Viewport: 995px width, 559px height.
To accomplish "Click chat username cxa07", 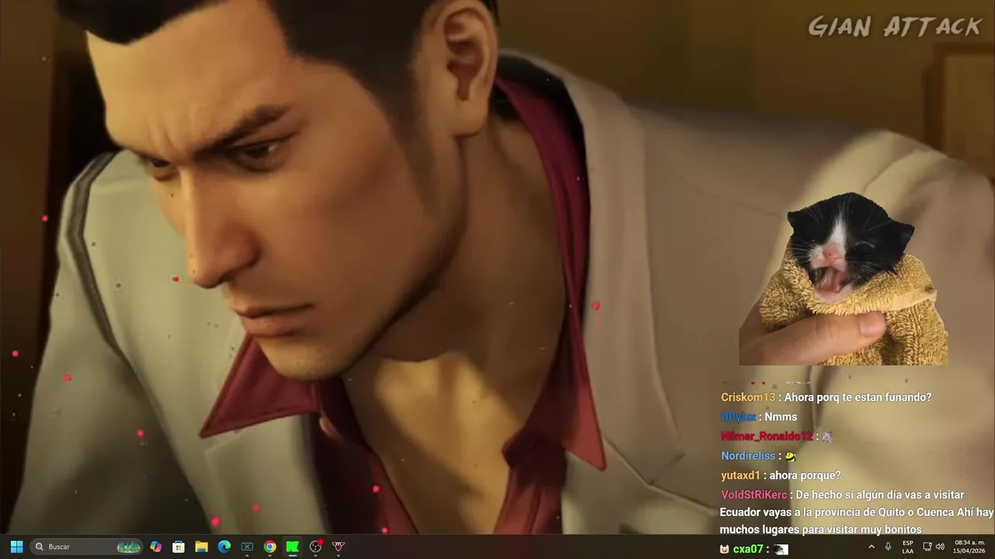I will pos(748,549).
